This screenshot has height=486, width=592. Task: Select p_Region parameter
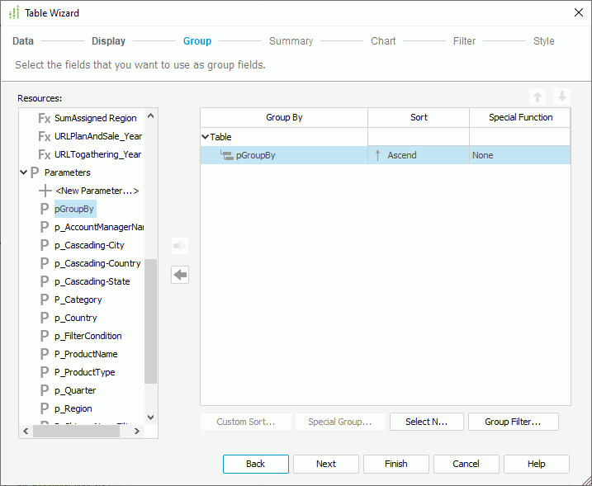73,408
